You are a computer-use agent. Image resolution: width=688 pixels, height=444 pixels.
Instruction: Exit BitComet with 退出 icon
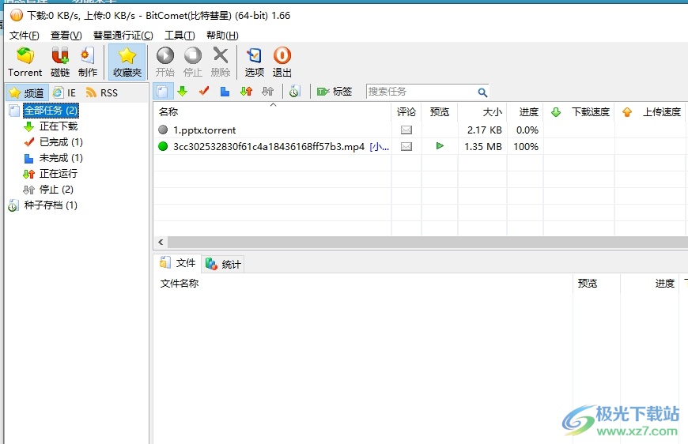282,62
